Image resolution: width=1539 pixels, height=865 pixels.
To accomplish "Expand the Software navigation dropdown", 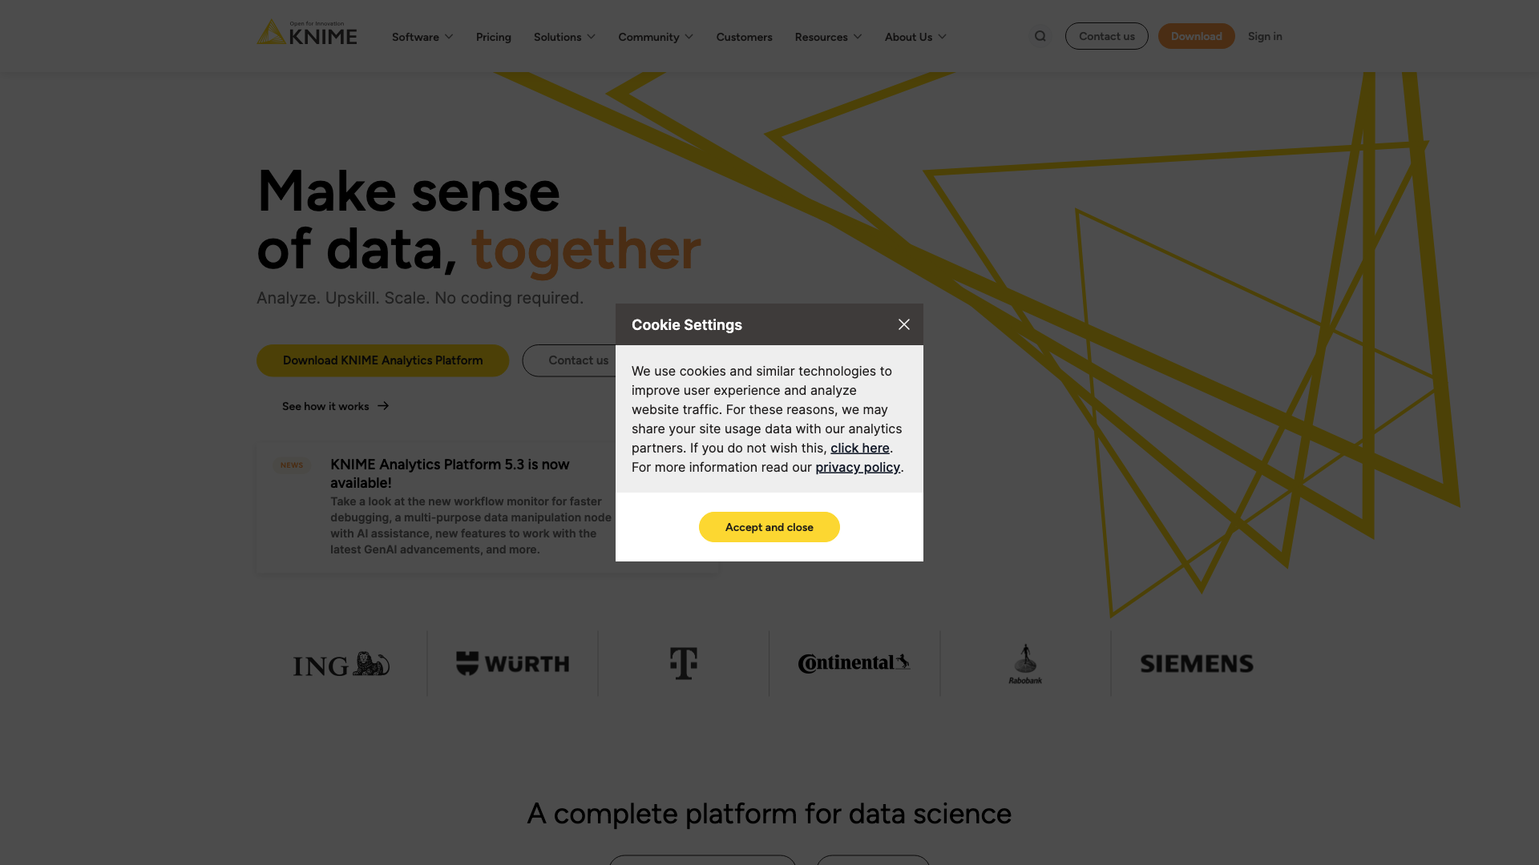I will [x=422, y=36].
